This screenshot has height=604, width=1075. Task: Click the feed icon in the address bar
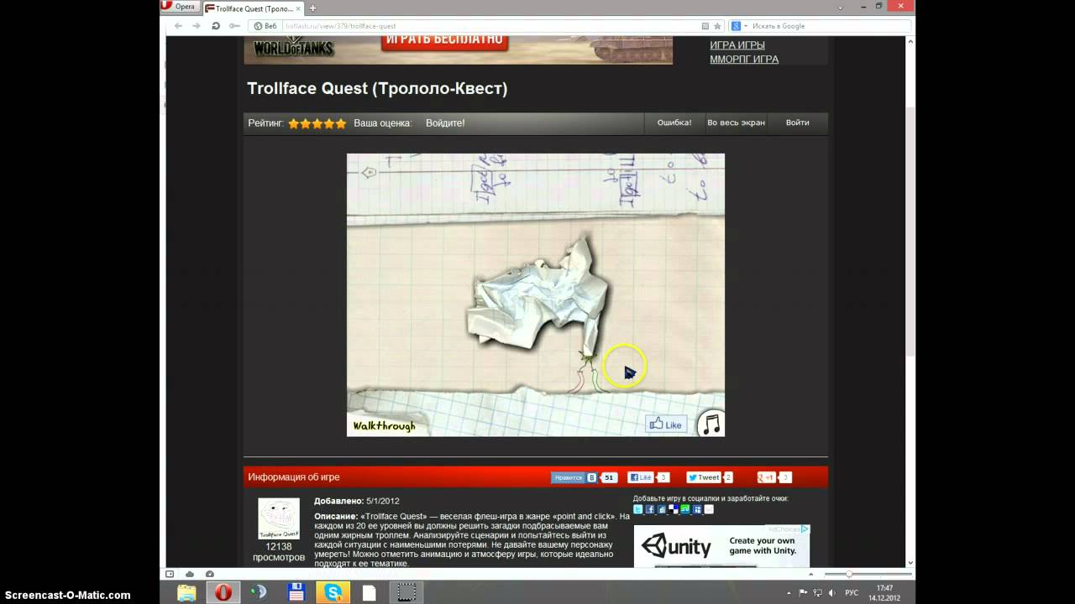(x=705, y=26)
